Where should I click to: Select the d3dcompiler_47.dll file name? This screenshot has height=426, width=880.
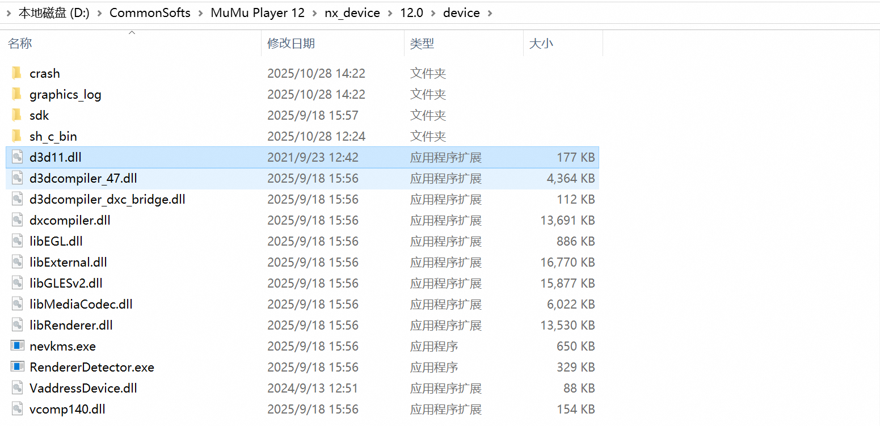click(83, 179)
